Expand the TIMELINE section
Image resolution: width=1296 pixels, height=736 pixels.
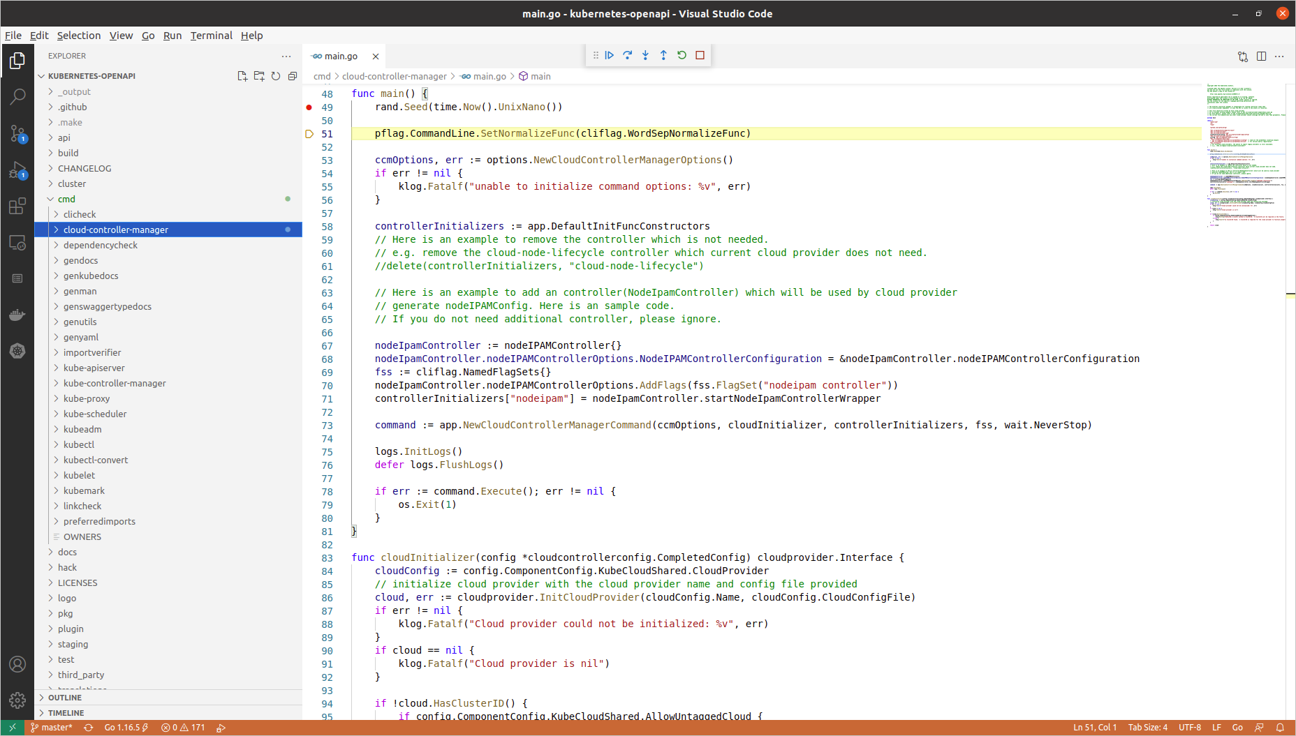click(168, 713)
